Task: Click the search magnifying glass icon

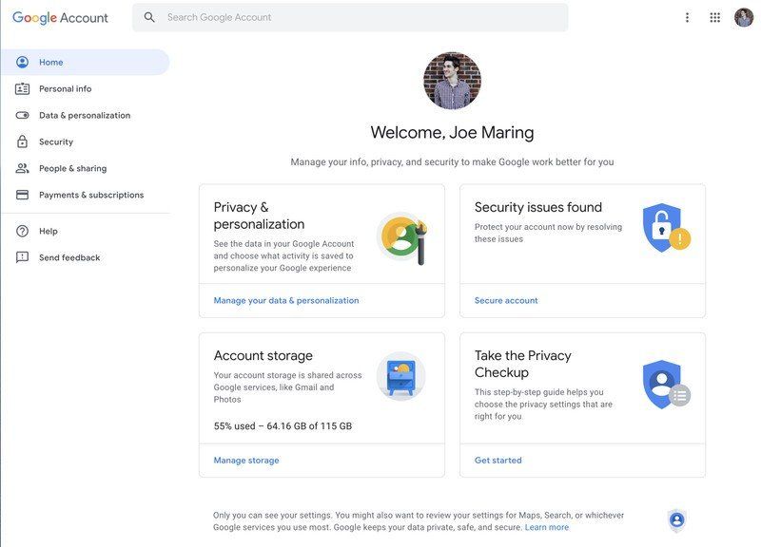Action: click(148, 16)
